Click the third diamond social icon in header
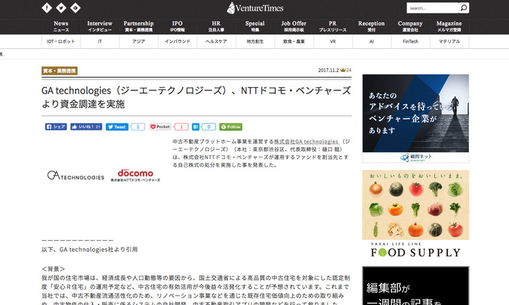Screen dimensions: 509x305 pos(75,8)
